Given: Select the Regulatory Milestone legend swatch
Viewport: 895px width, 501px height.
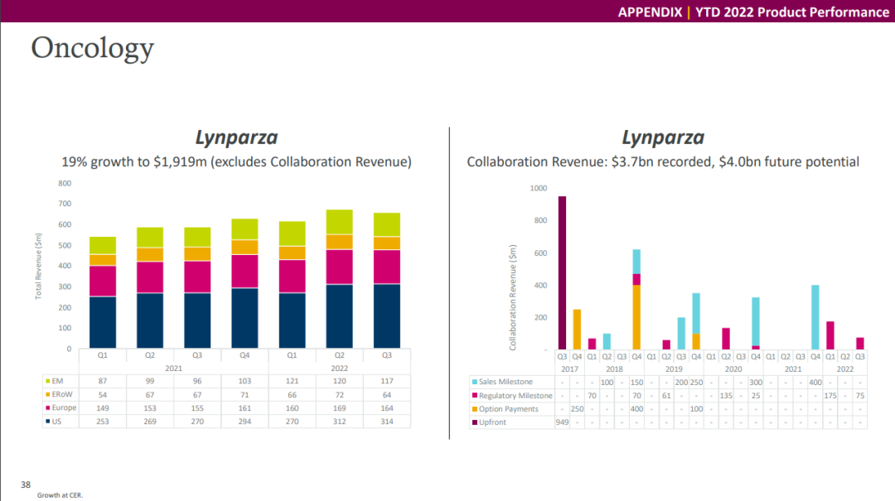Looking at the screenshot, I should pos(473,396).
